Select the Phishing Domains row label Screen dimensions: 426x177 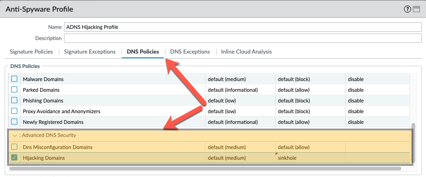[43, 101]
